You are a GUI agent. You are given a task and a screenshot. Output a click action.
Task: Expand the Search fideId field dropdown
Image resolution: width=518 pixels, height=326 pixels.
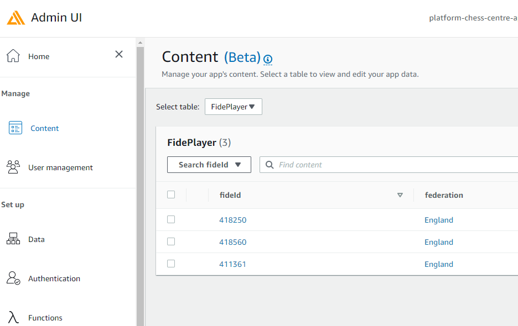click(x=209, y=164)
